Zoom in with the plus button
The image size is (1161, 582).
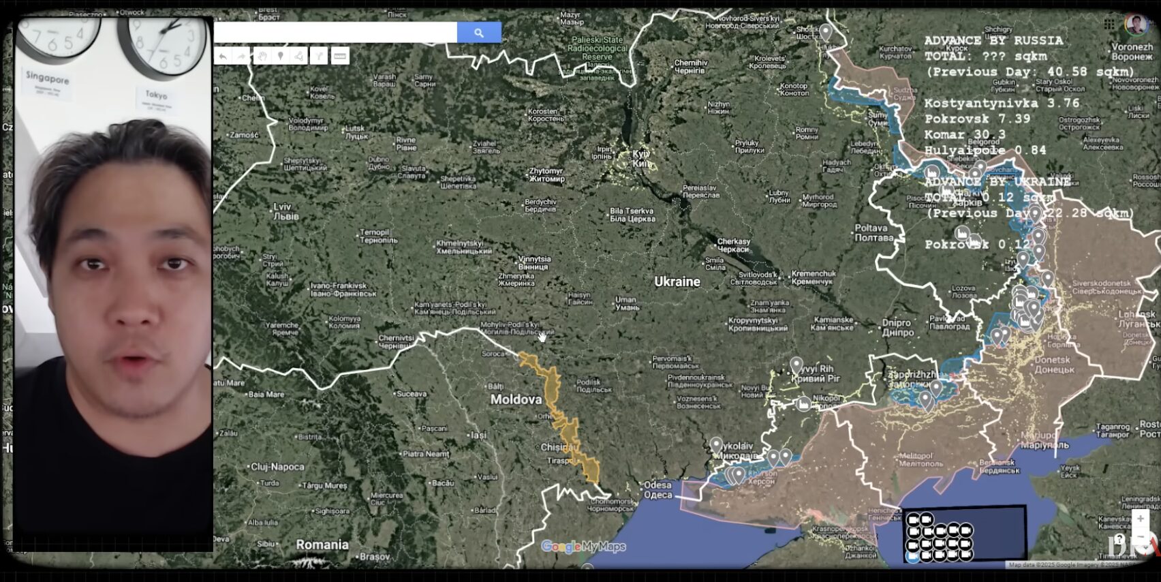1141,519
